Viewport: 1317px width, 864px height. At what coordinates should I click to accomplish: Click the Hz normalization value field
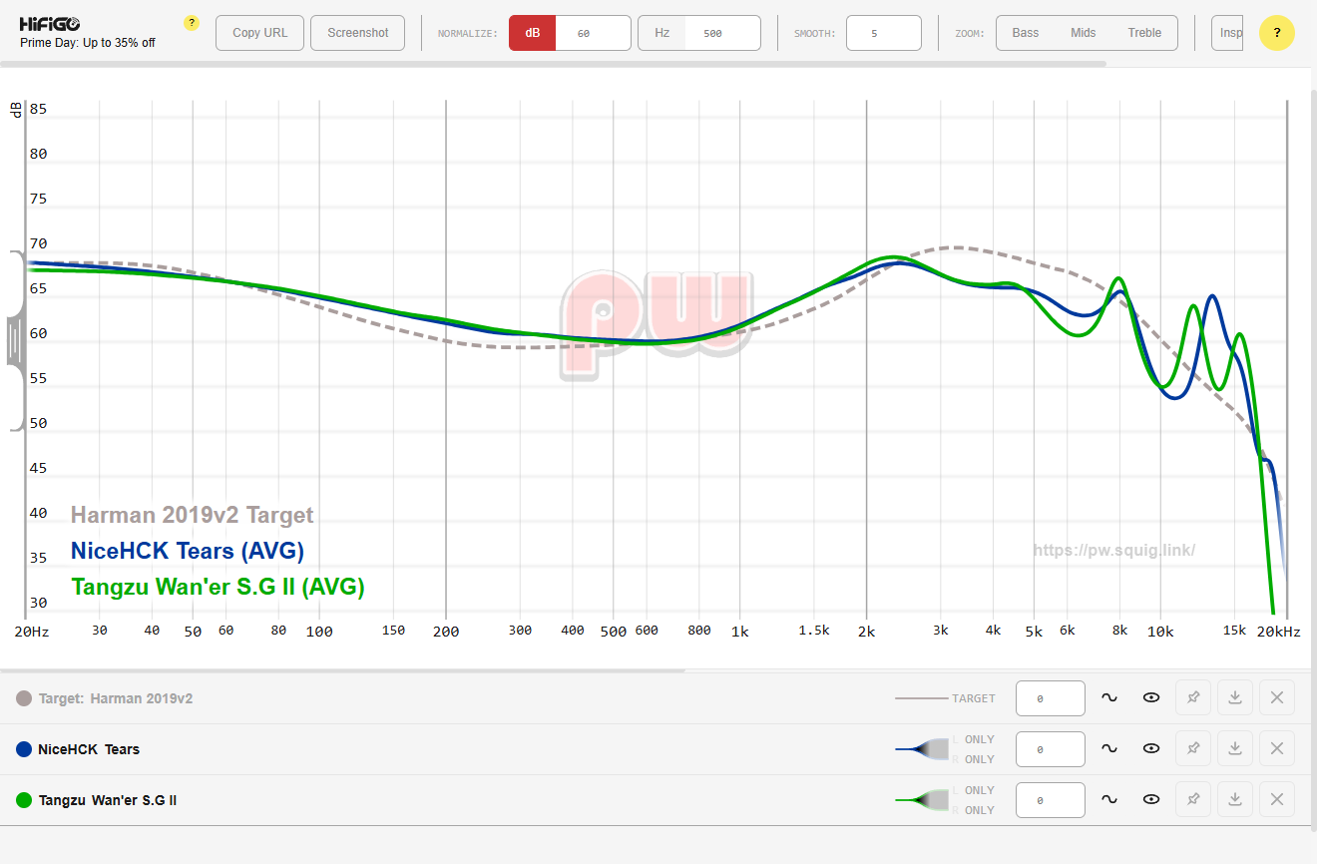(722, 33)
